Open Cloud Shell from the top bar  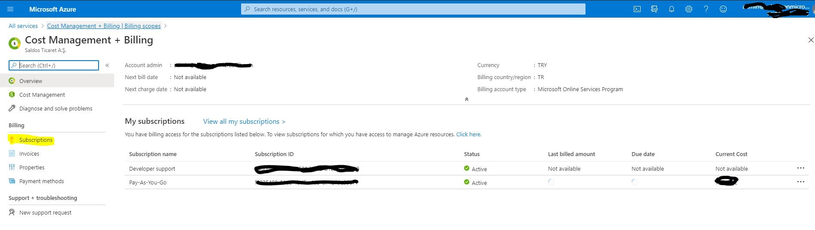click(637, 9)
